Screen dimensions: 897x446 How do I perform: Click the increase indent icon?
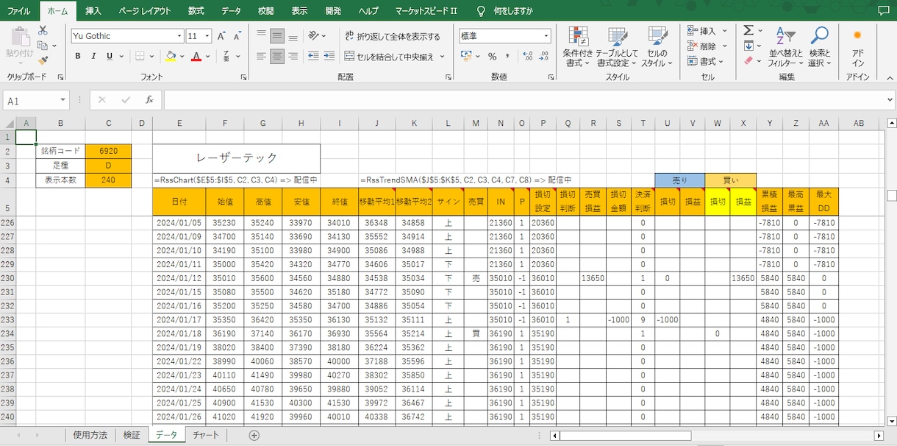[329, 56]
